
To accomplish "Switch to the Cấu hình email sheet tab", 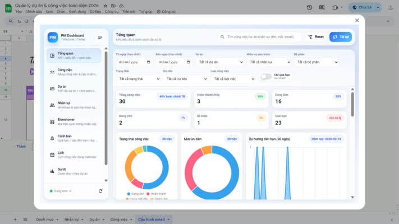I will tap(153, 220).
